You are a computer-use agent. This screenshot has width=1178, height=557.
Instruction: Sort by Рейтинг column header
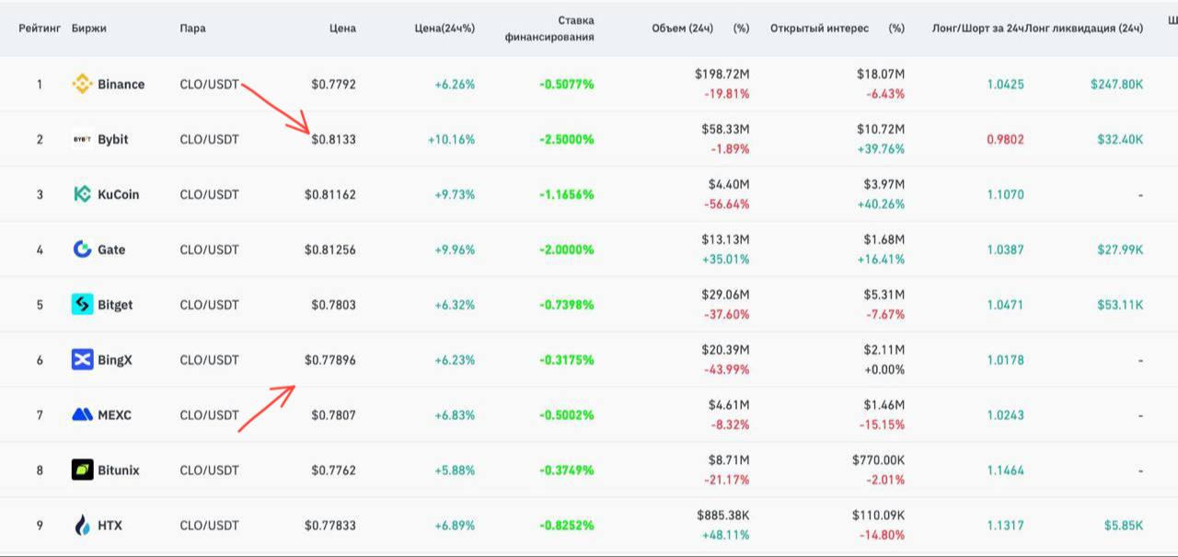tap(40, 29)
